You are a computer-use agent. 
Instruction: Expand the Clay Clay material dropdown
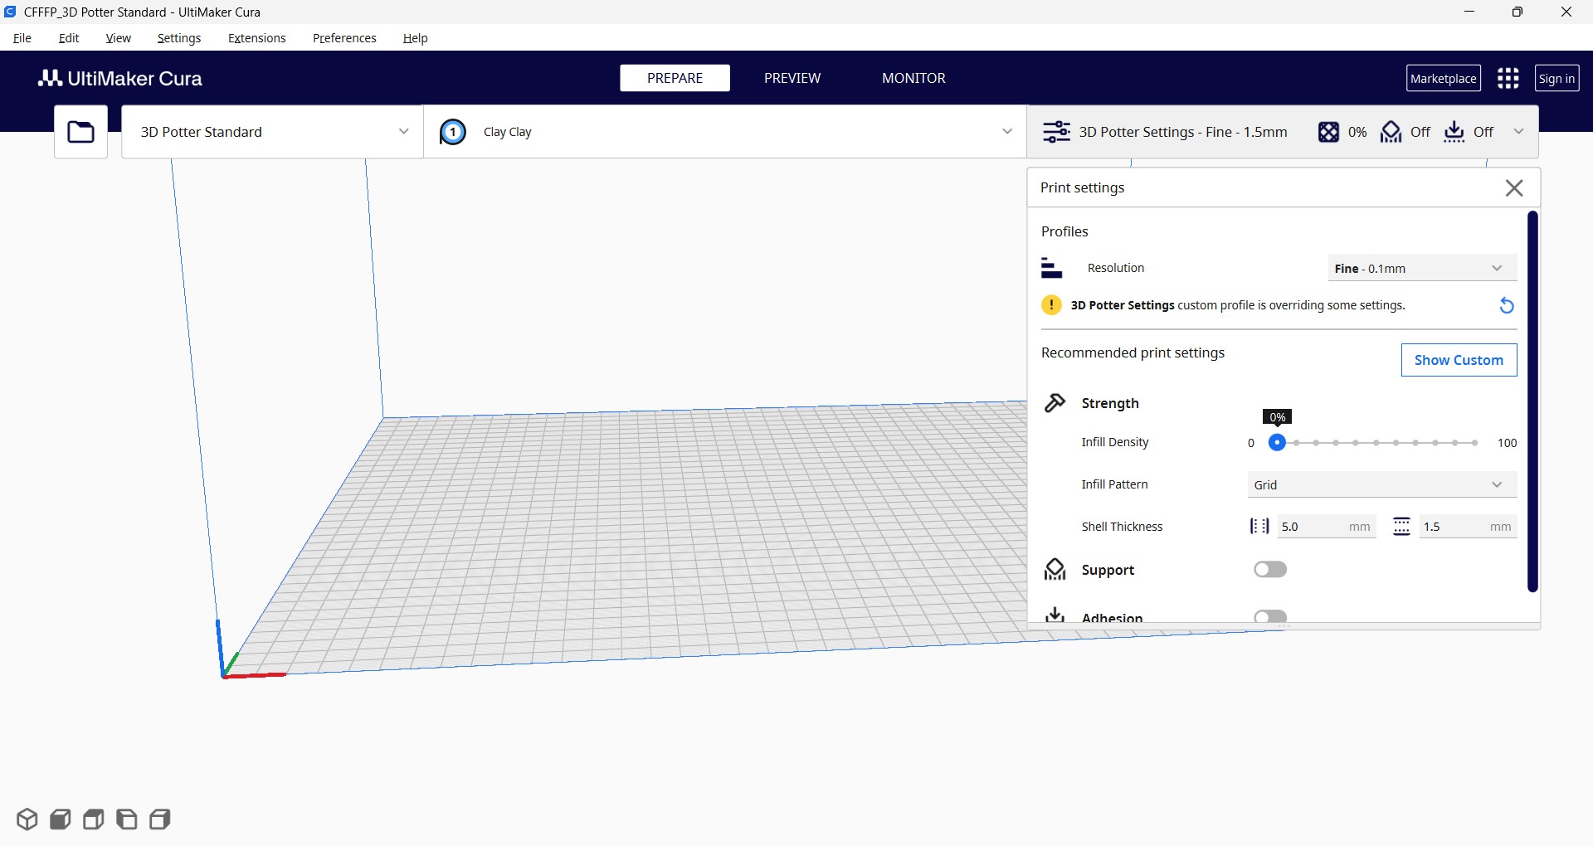point(725,132)
